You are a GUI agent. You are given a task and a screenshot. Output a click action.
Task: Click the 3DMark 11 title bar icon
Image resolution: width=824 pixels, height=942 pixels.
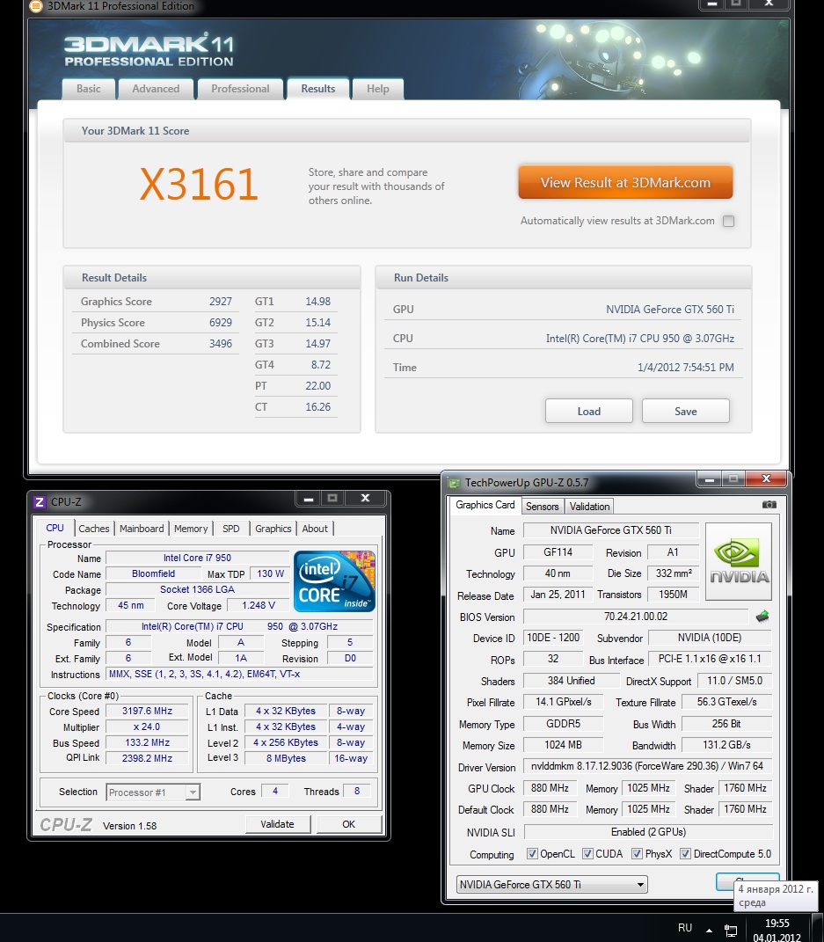tap(36, 6)
